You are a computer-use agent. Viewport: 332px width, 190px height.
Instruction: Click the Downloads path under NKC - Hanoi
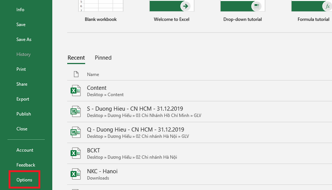pos(98,178)
